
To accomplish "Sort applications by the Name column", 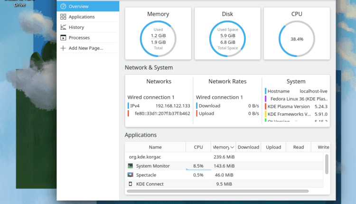I will tap(155, 148).
